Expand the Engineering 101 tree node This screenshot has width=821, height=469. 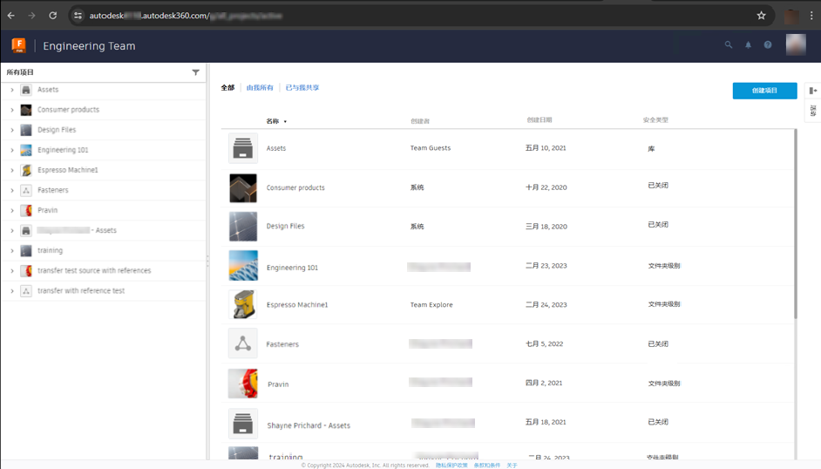click(x=12, y=150)
